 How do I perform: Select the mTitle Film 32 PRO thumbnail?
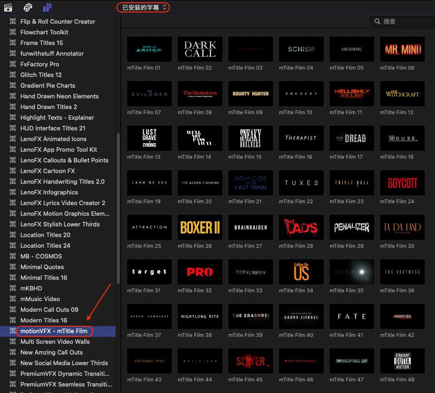point(200,272)
